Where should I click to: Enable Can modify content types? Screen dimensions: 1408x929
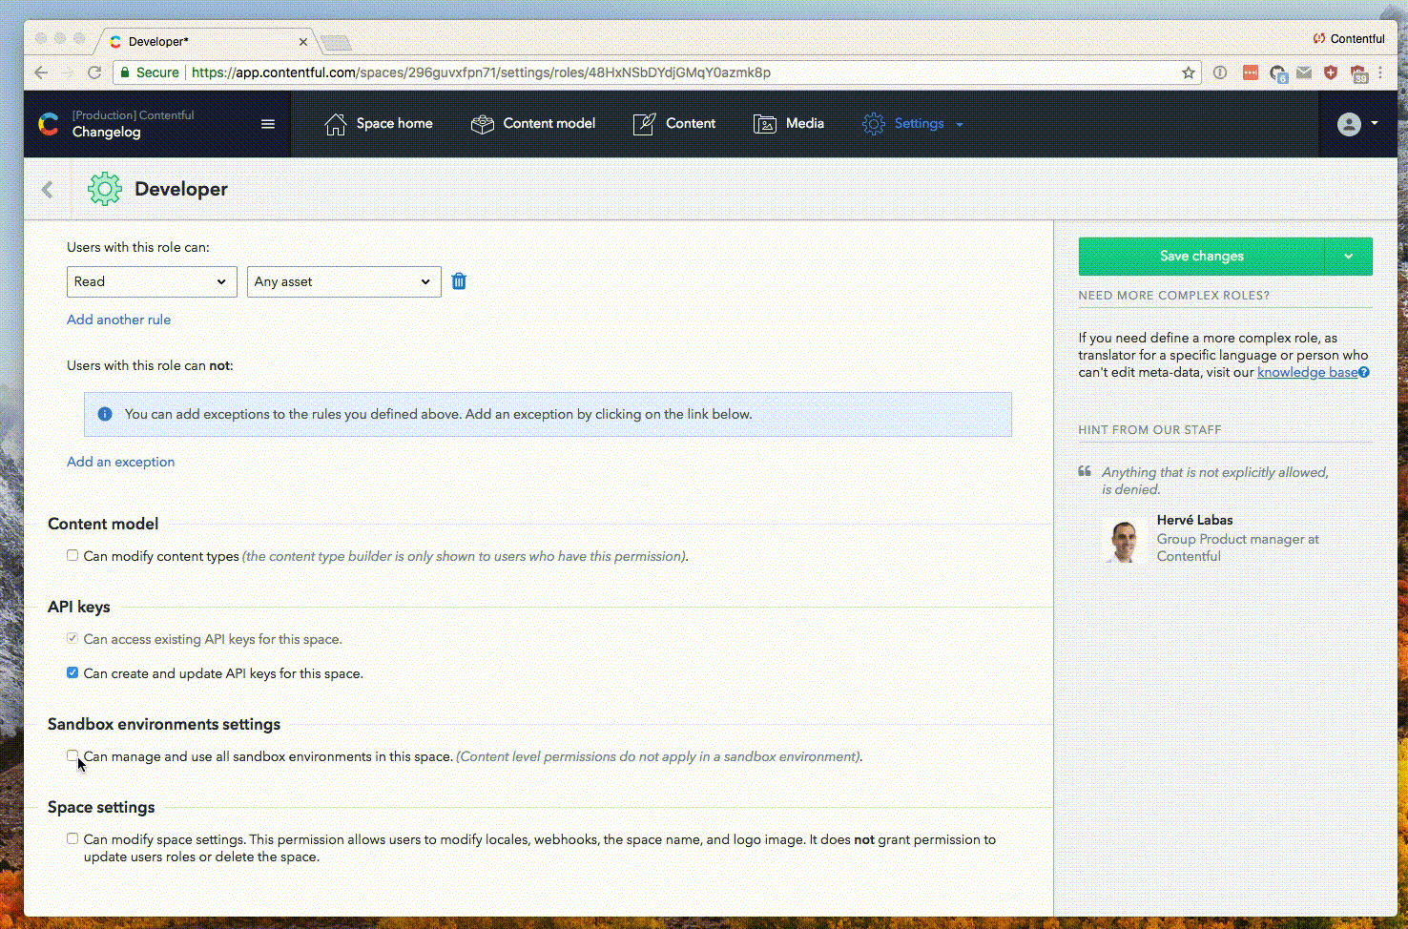coord(72,555)
